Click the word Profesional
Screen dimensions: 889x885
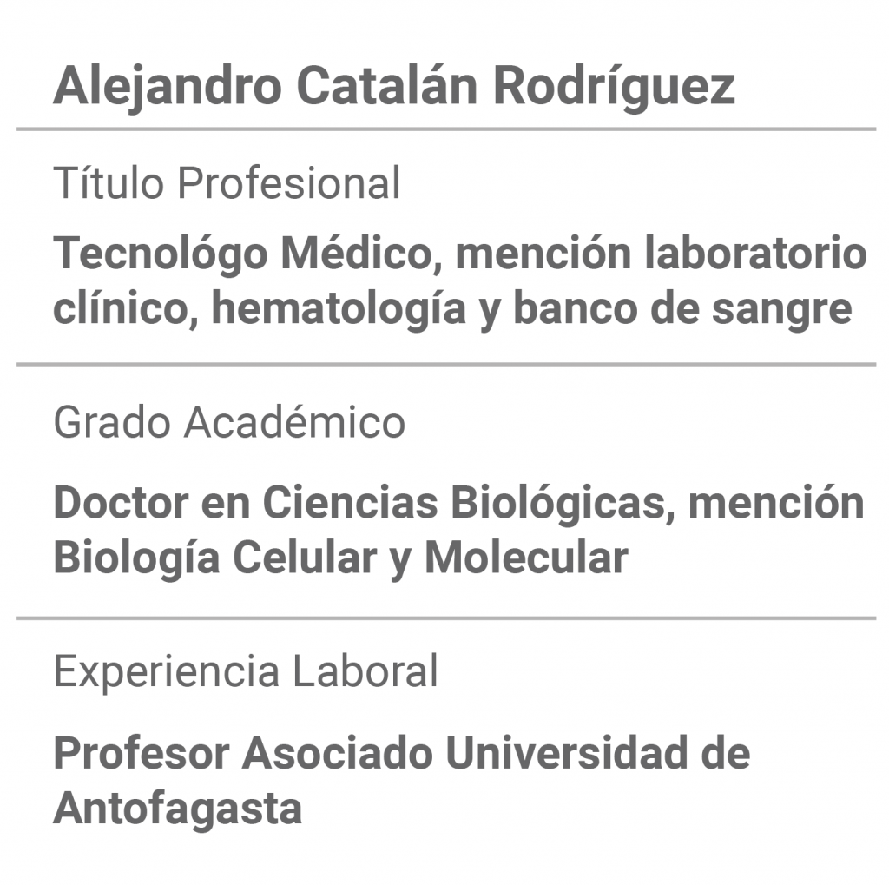[289, 183]
